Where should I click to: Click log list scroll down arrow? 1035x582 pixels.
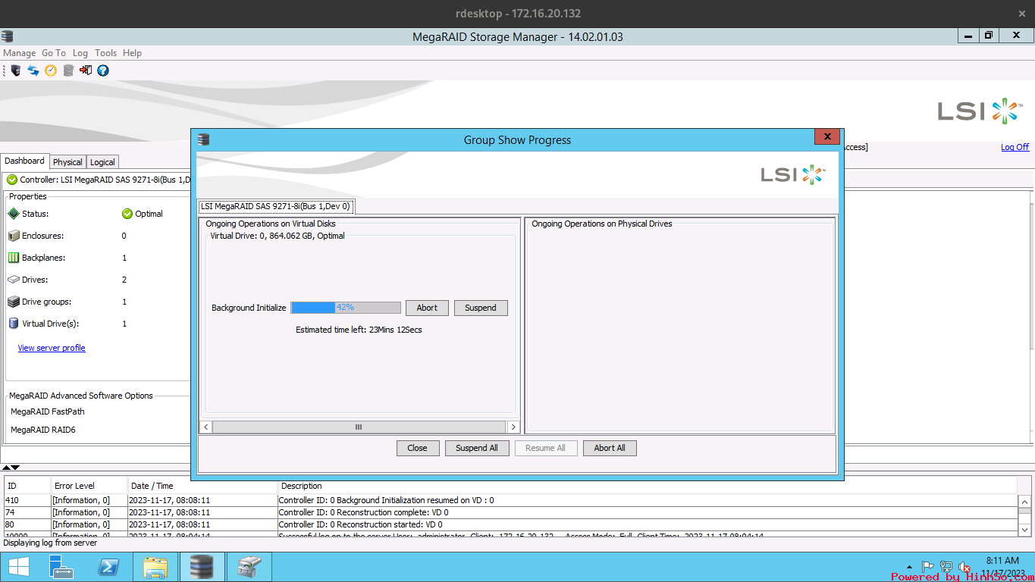pos(1024,530)
